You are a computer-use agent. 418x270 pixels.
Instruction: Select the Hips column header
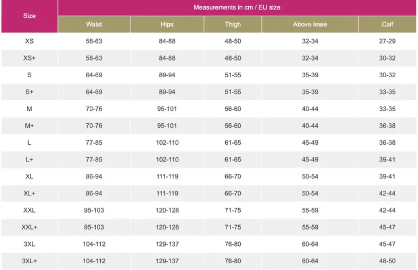[167, 24]
